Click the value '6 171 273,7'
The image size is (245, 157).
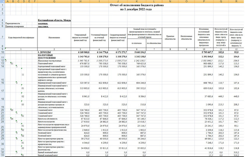[121, 52]
